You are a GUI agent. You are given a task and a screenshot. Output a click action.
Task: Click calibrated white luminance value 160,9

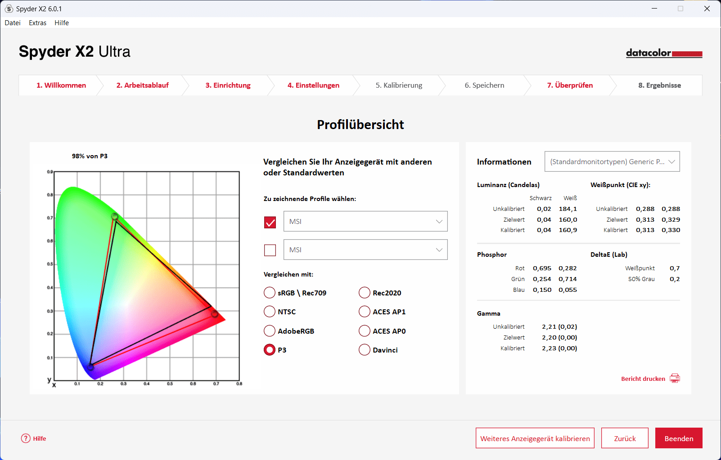click(568, 230)
